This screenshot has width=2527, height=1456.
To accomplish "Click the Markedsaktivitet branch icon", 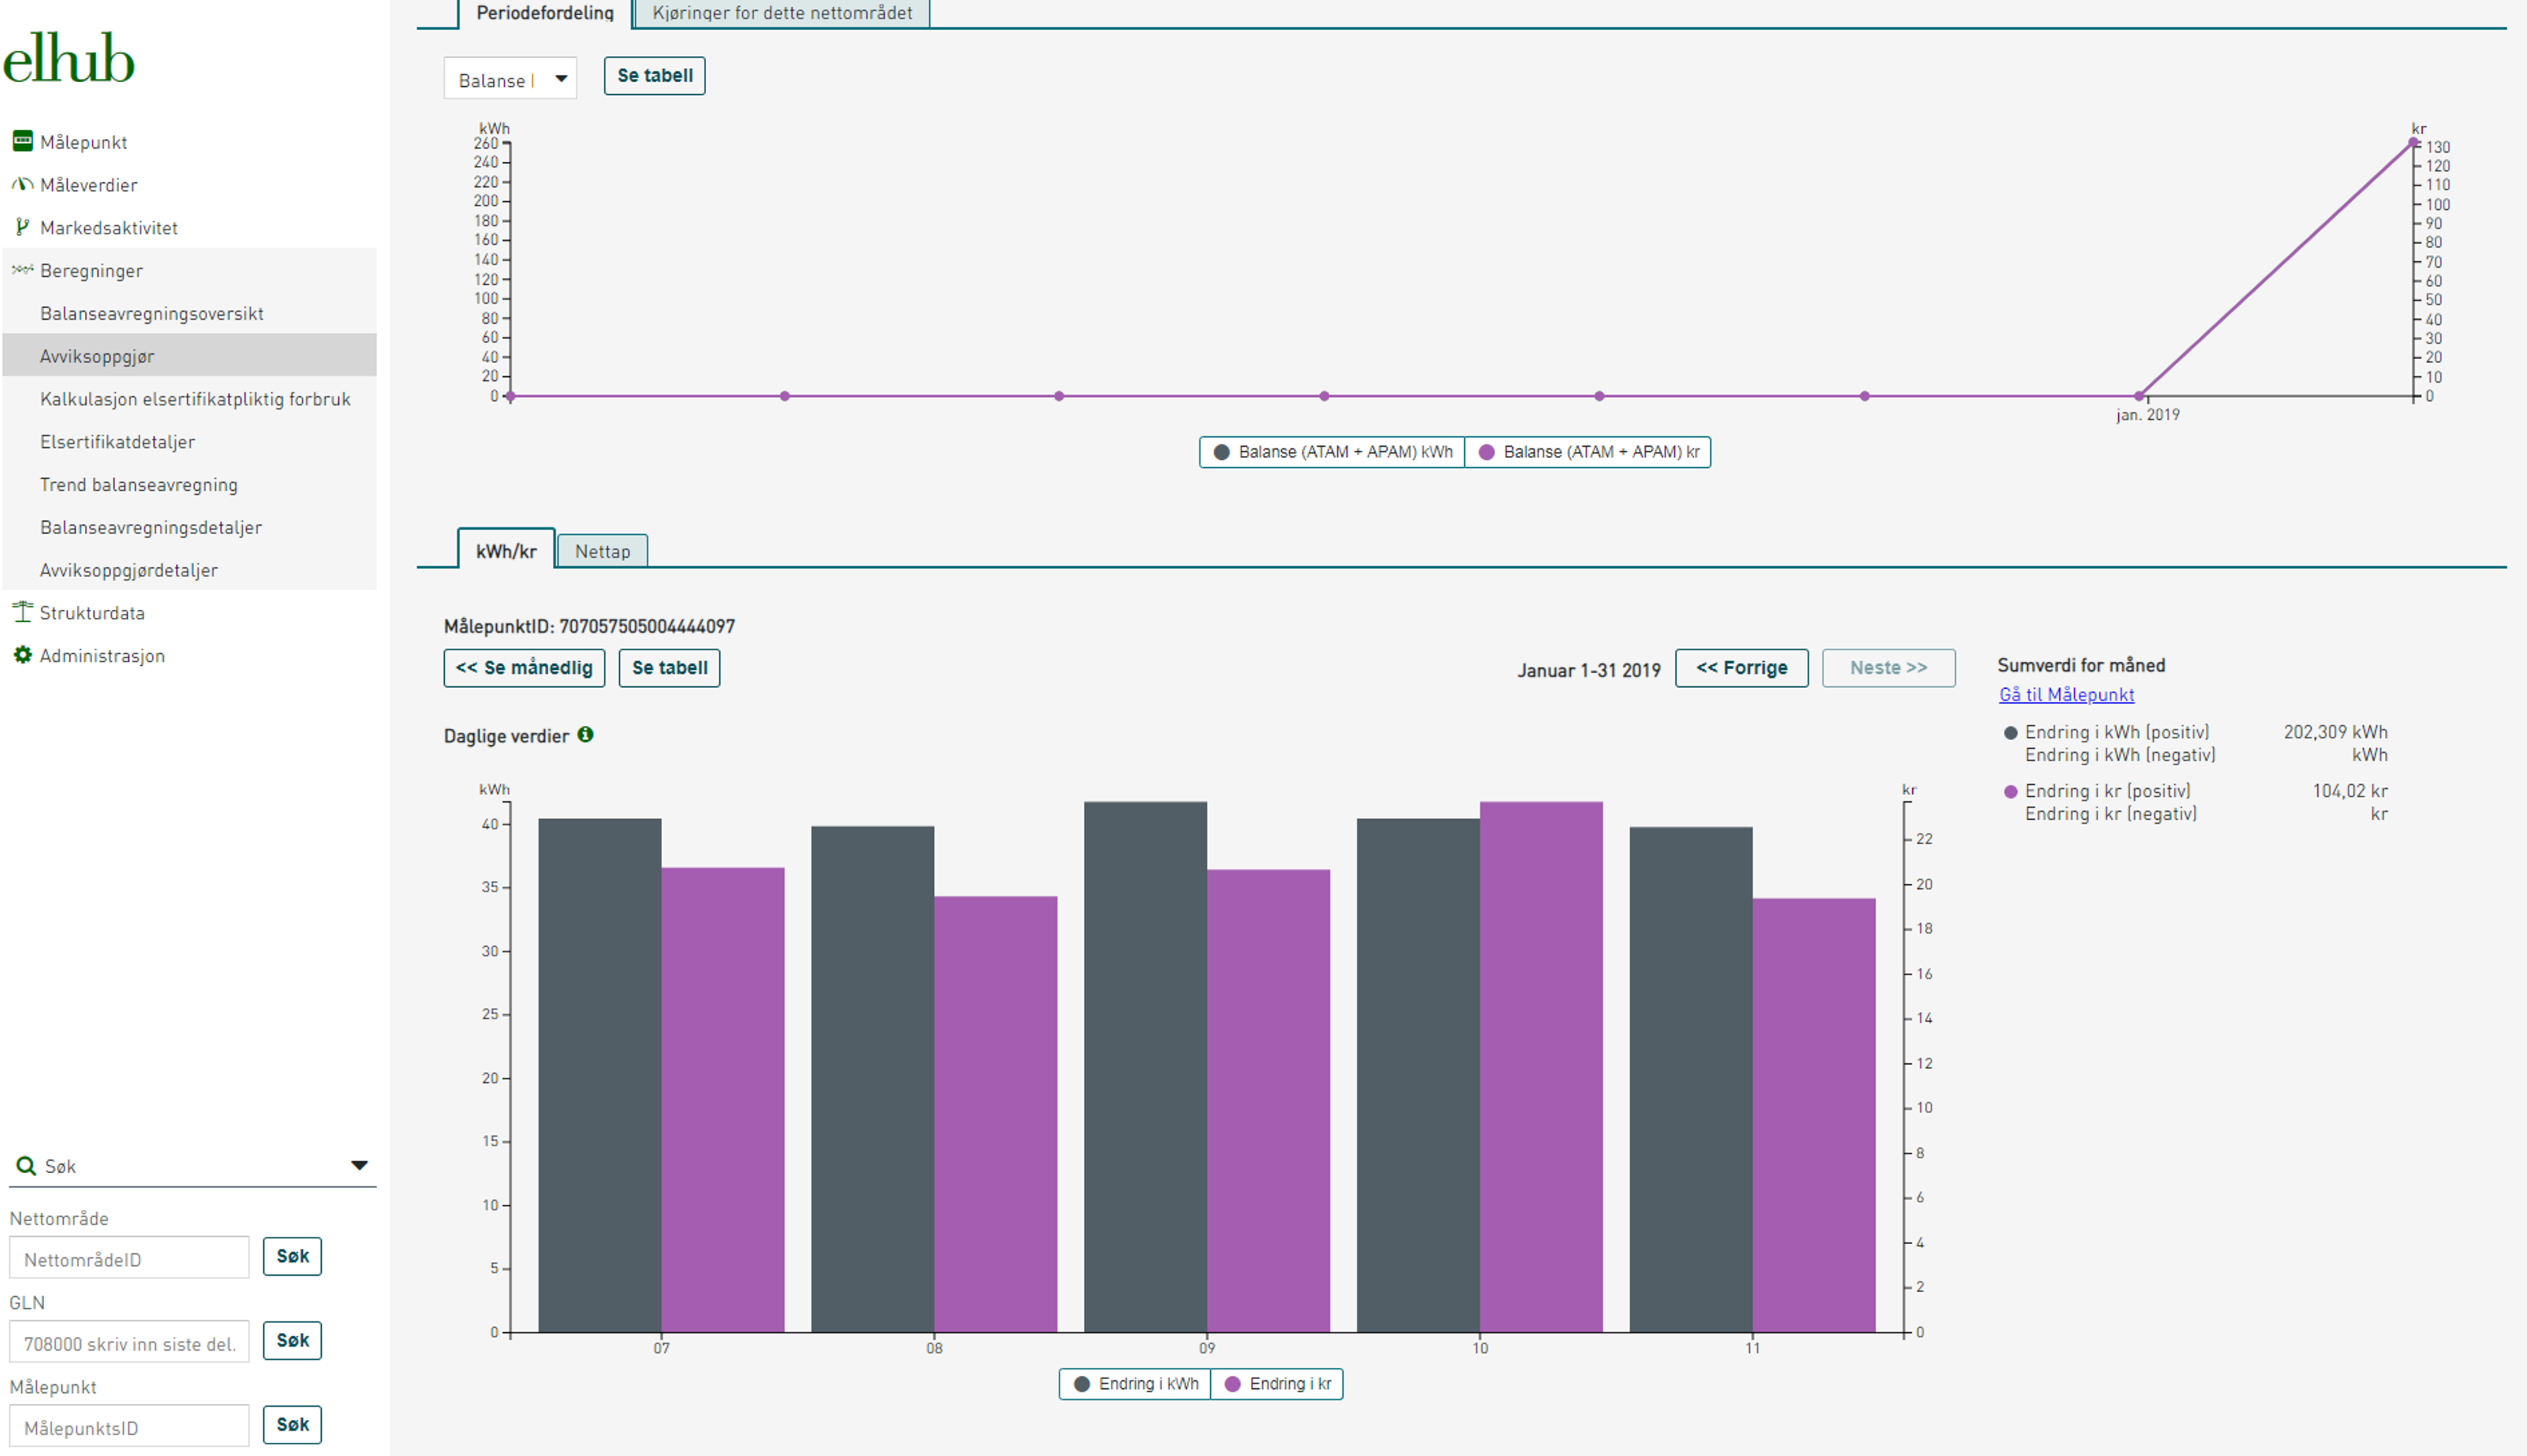I will click(22, 227).
